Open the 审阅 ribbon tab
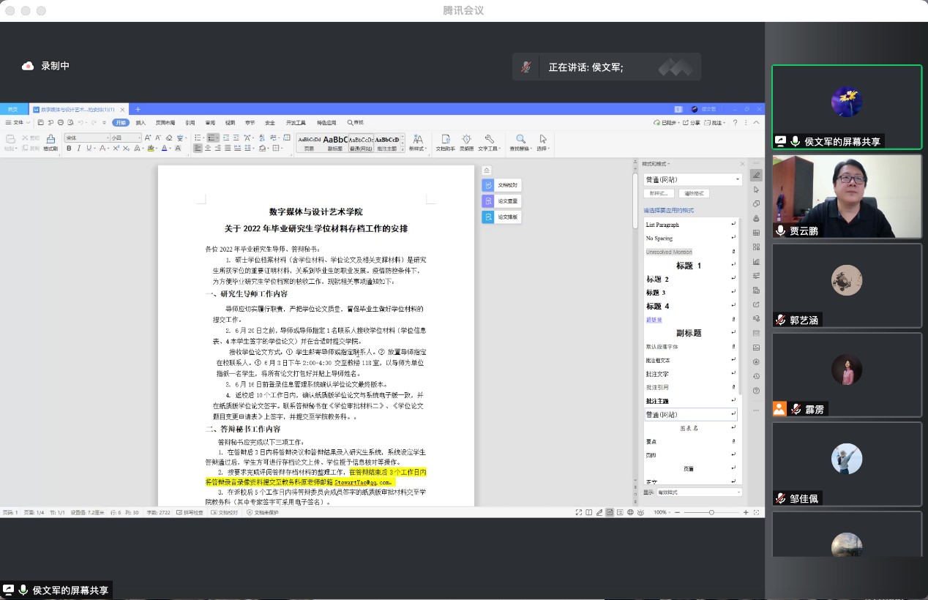The width and height of the screenshot is (928, 600). [210, 122]
